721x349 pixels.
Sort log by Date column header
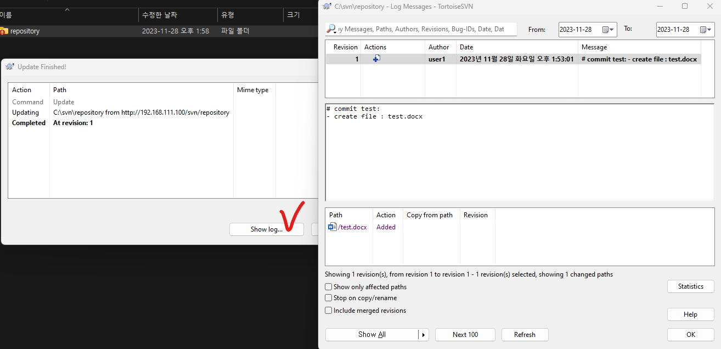(x=517, y=47)
